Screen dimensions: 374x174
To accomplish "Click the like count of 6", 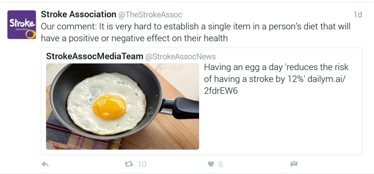I will 220,164.
